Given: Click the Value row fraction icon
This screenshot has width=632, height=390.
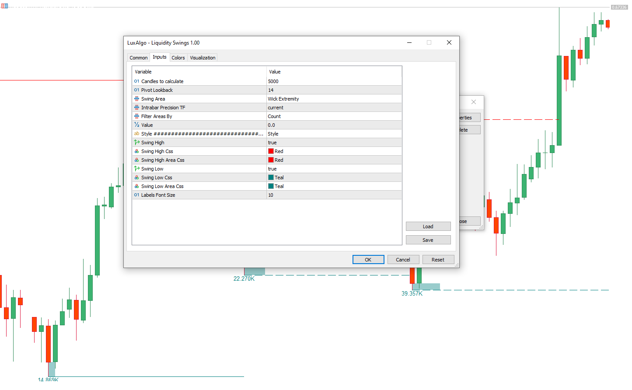Looking at the screenshot, I should click(x=136, y=125).
